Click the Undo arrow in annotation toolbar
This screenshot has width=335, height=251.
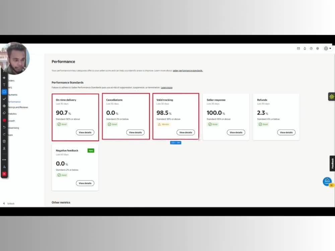(4, 127)
